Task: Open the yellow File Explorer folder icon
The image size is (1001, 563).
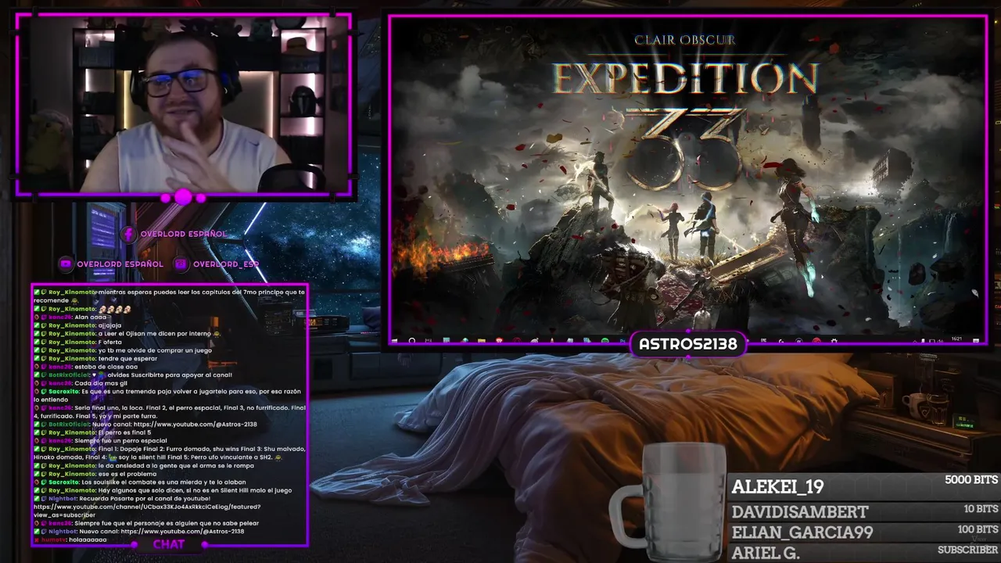Action: coord(482,341)
